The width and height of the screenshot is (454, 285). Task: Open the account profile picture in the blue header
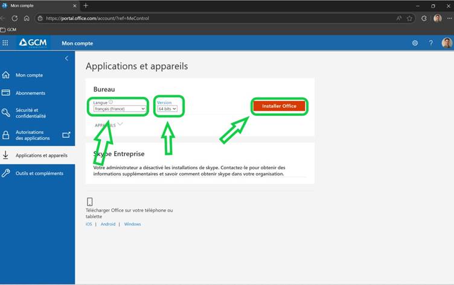tap(447, 43)
